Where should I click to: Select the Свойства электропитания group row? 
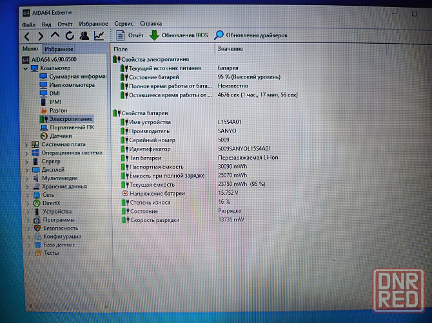(x=151, y=59)
